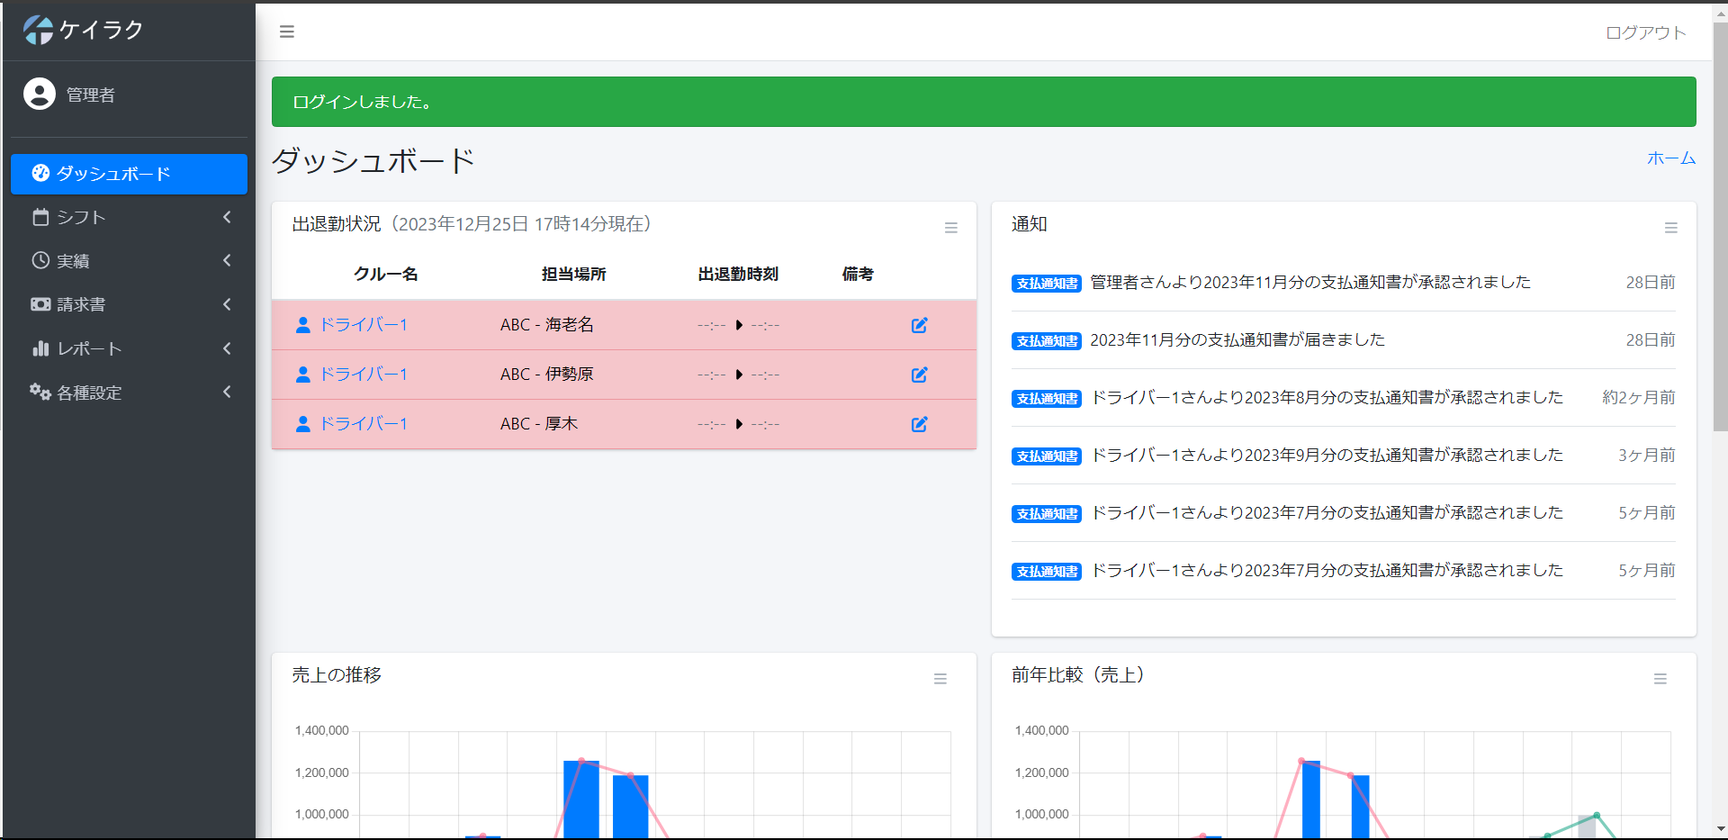Click the レポート bar chart icon
Screen dimensions: 1728x840
coord(40,348)
